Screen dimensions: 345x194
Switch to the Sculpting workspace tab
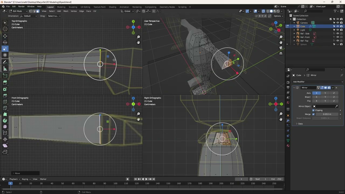[73, 7]
